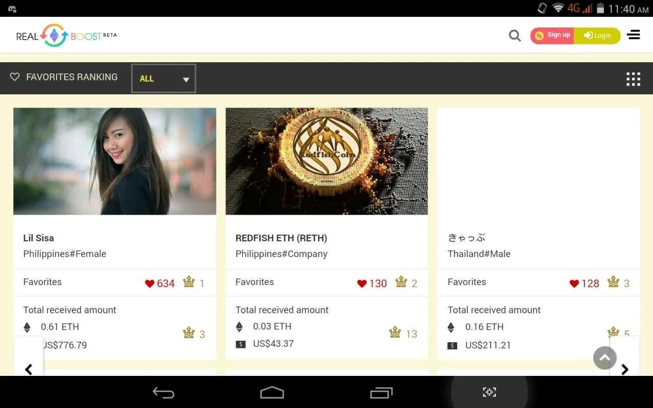Select the Philippines#Female tag text

65,254
